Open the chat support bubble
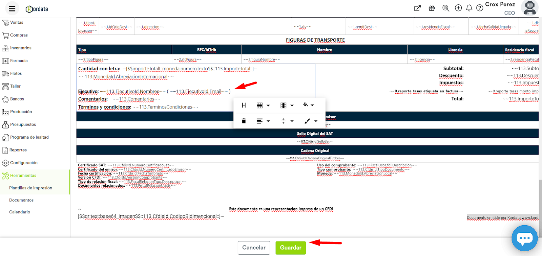 point(524,238)
